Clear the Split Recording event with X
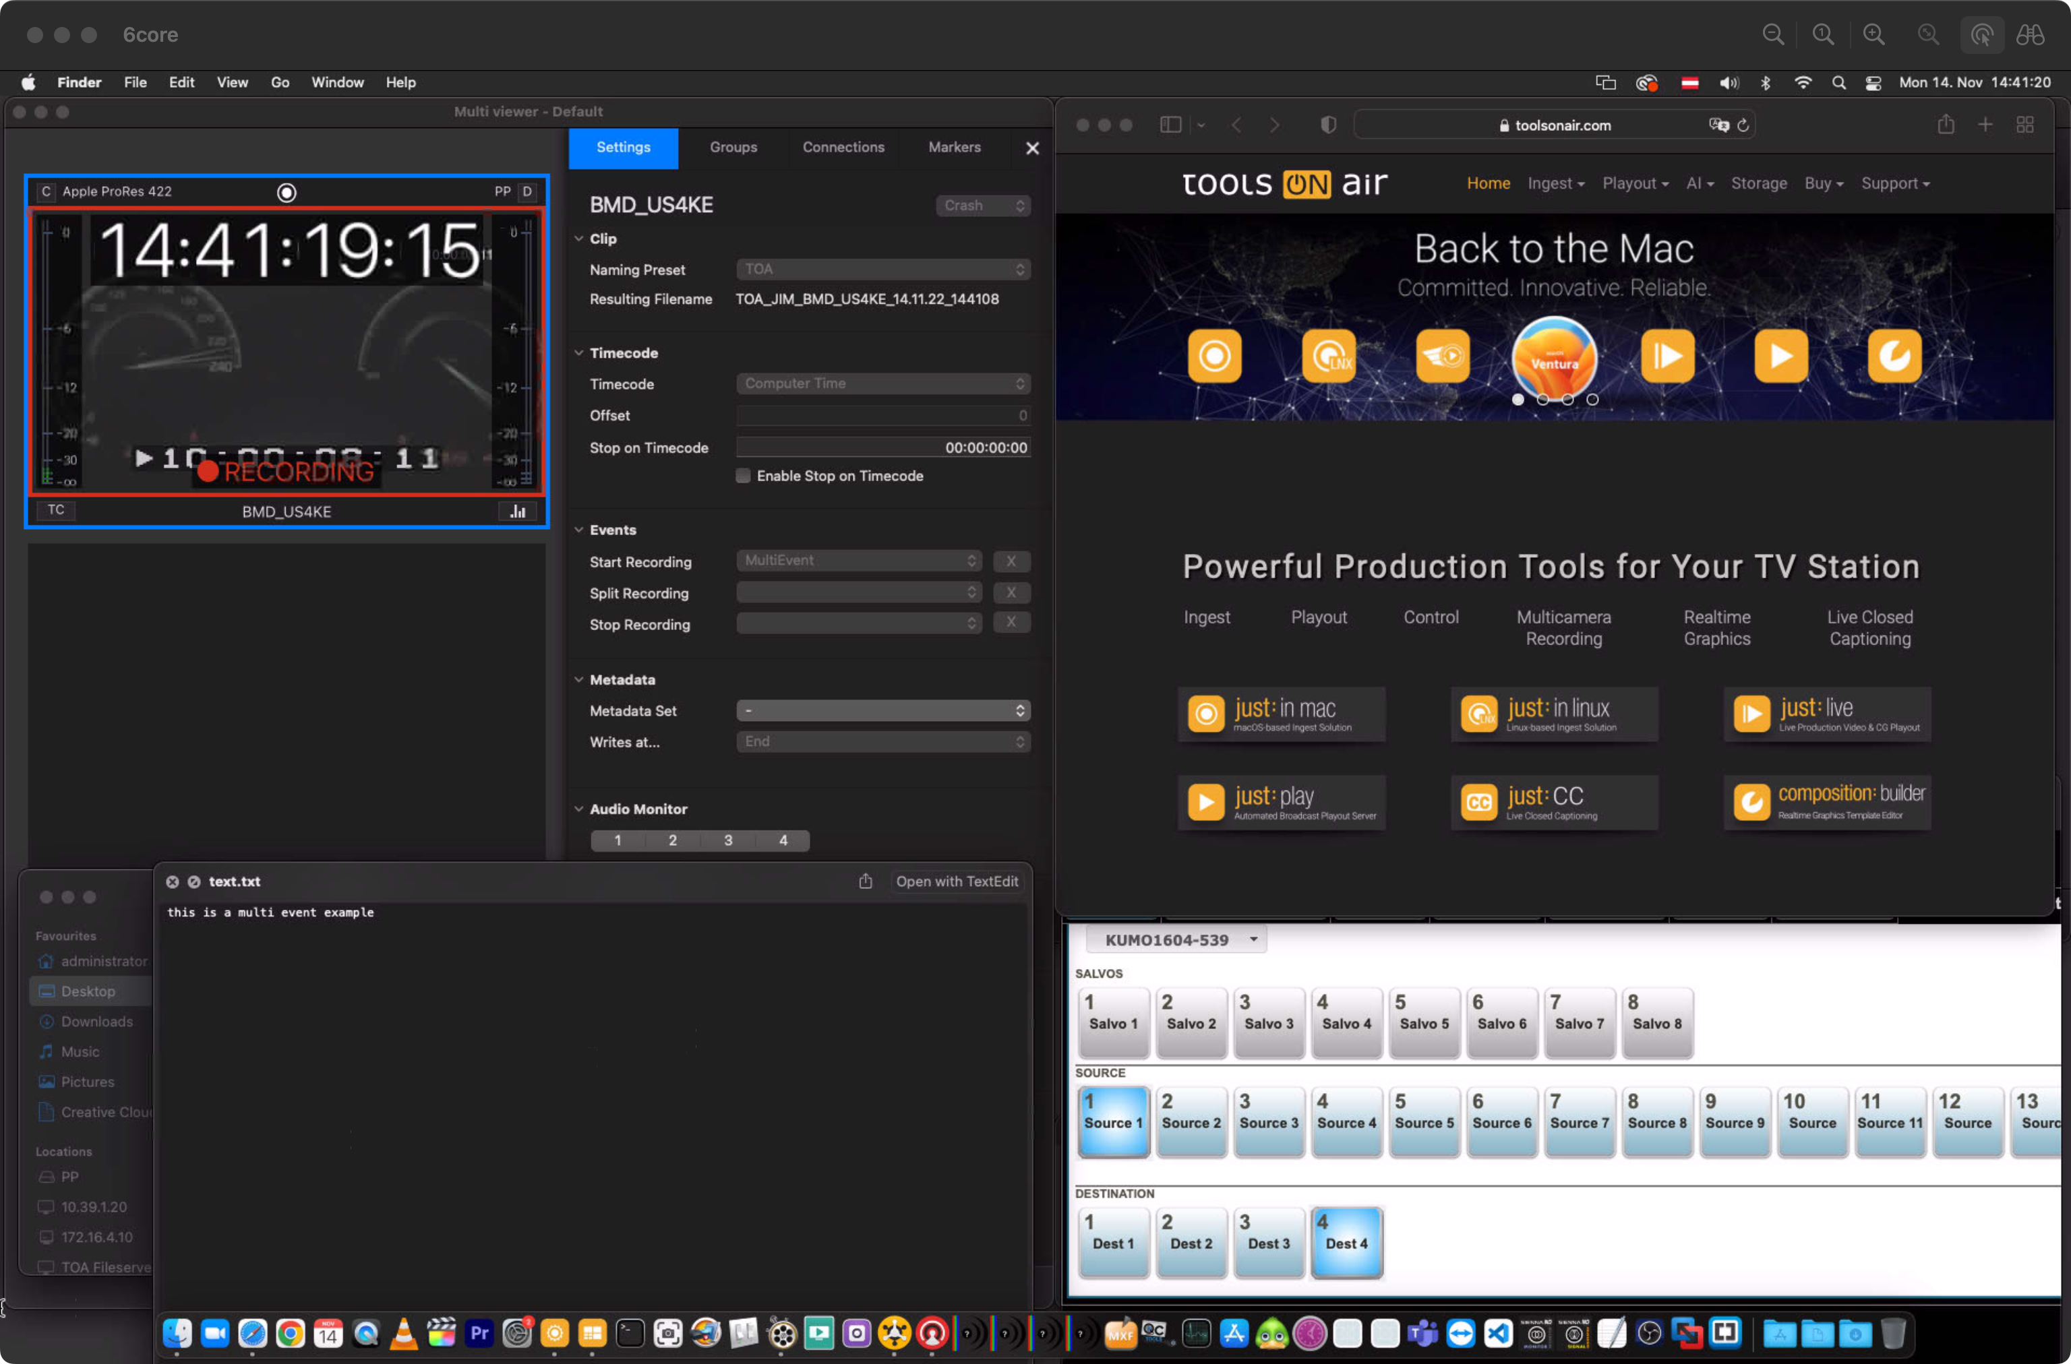 tap(1011, 592)
